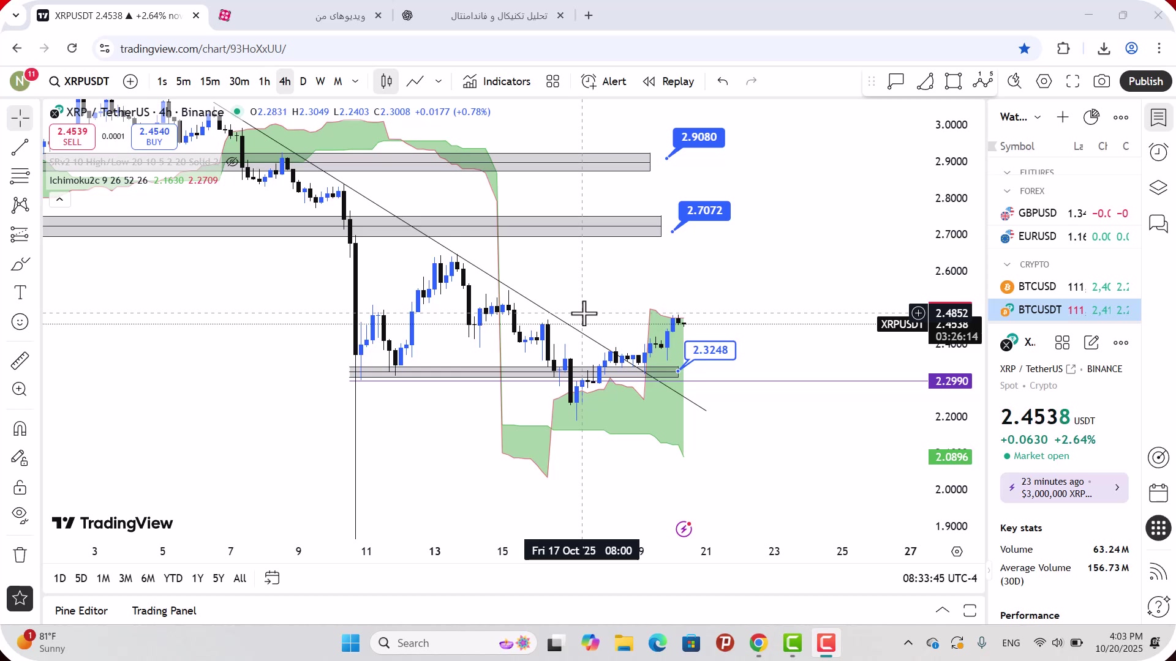Screen dimensions: 1176x661
Task: Open Fibonacci retracement tools
Action: point(20,176)
